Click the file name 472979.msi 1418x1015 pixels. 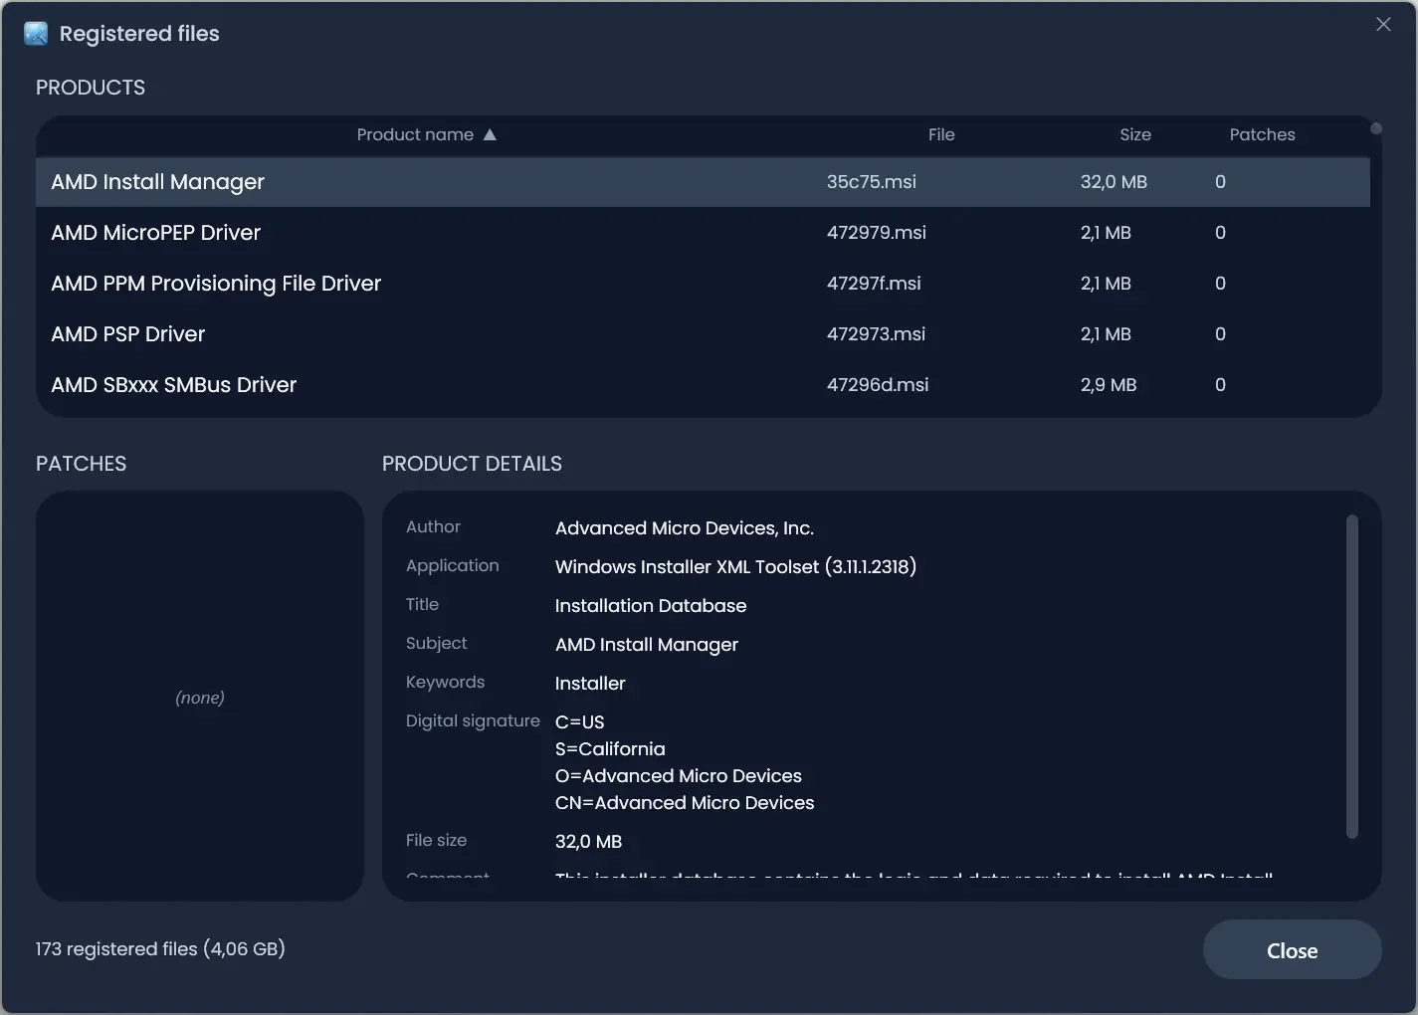(876, 233)
